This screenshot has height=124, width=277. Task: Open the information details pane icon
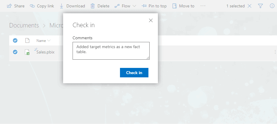(x=272, y=6)
